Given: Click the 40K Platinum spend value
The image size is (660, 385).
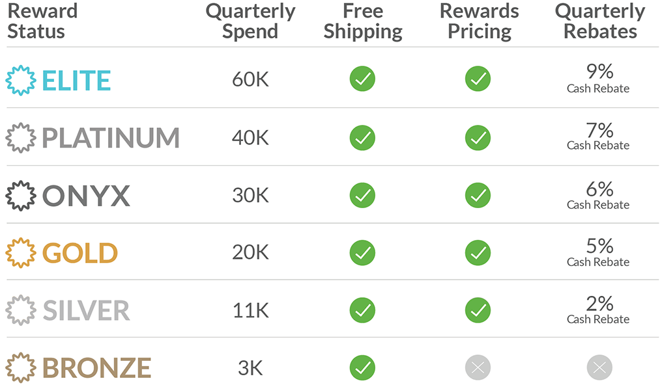Looking at the screenshot, I should coord(250,138).
